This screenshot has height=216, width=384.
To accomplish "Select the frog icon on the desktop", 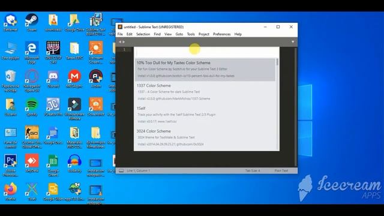I will [74, 190].
